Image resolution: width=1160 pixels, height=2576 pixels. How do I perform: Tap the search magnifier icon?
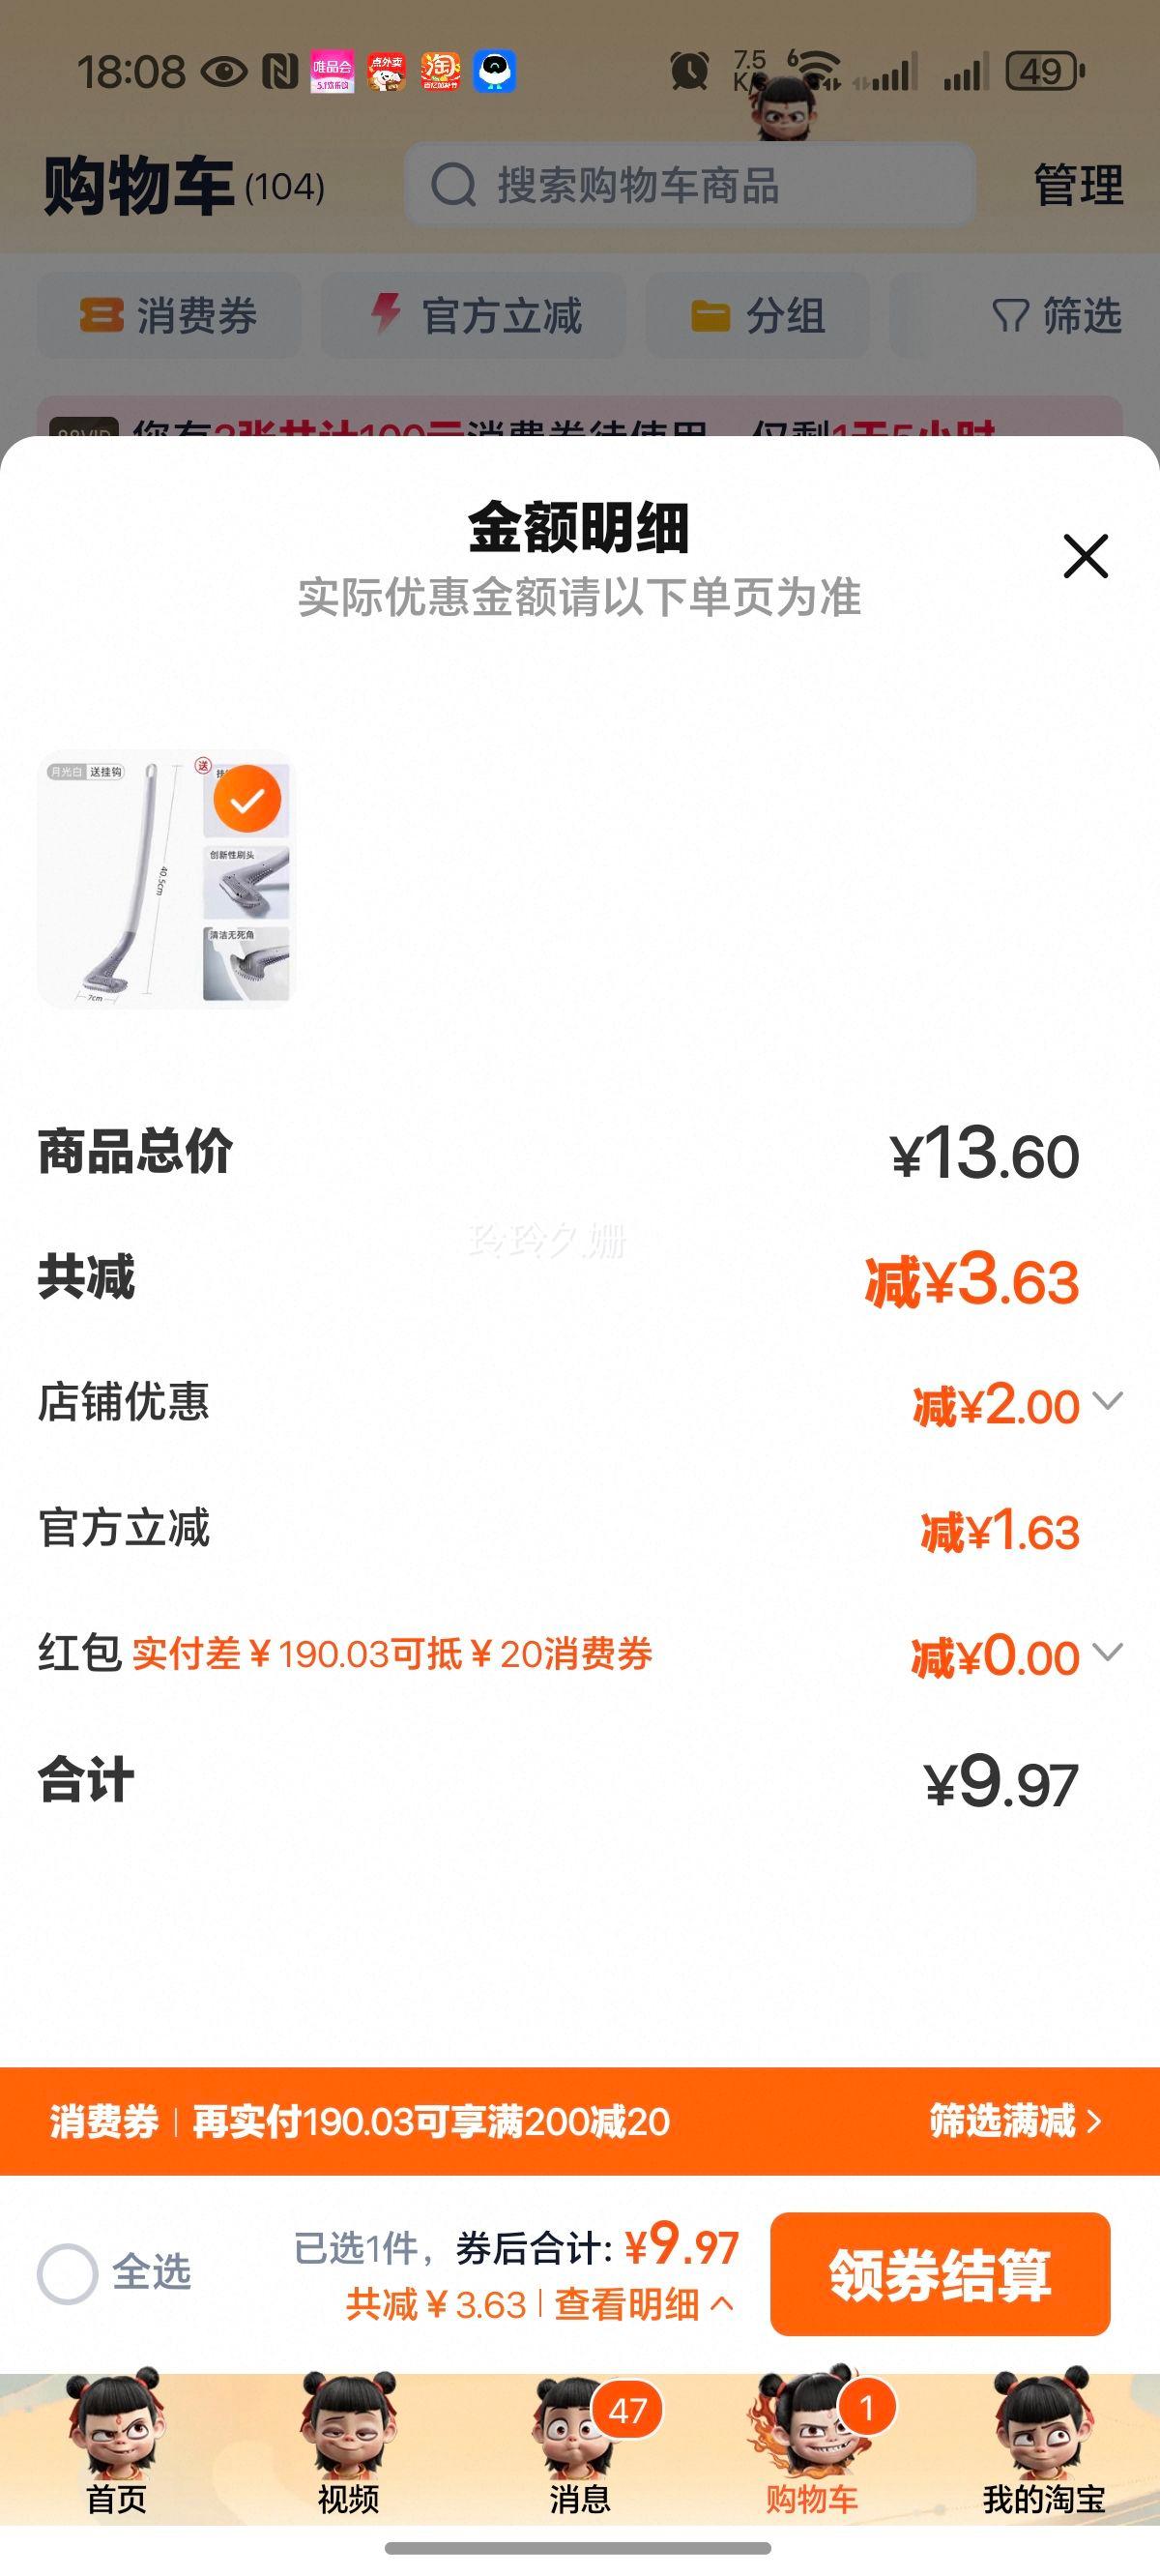click(454, 185)
